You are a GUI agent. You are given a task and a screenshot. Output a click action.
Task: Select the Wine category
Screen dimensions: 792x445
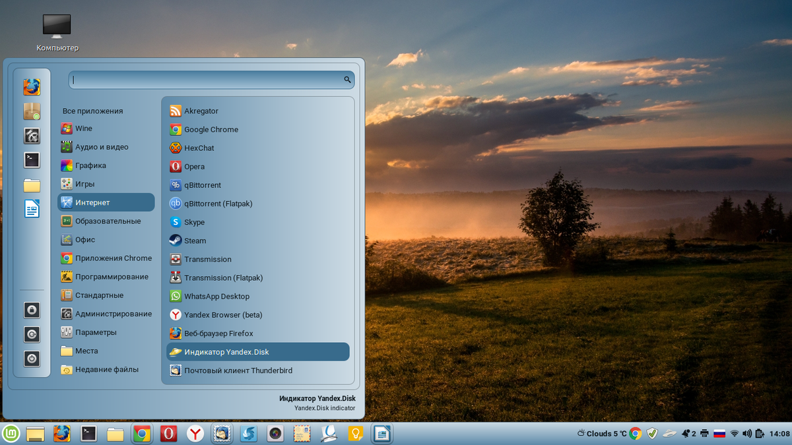106,129
